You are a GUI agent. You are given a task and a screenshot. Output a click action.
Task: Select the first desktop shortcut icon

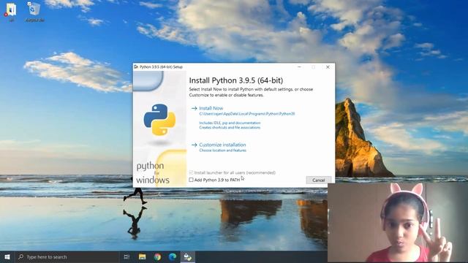tap(11, 12)
